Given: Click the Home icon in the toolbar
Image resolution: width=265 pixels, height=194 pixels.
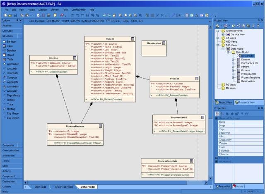Looking at the screenshot, I should [x=114, y=15].
